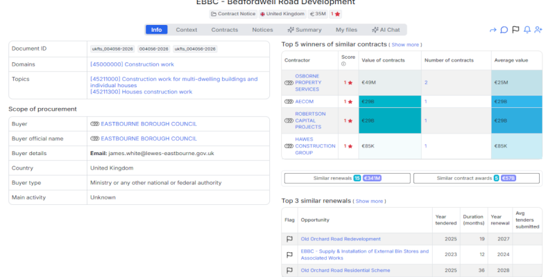Click the organization icon next to Buyer official name
This screenshot has height=277, width=555.
click(x=94, y=138)
